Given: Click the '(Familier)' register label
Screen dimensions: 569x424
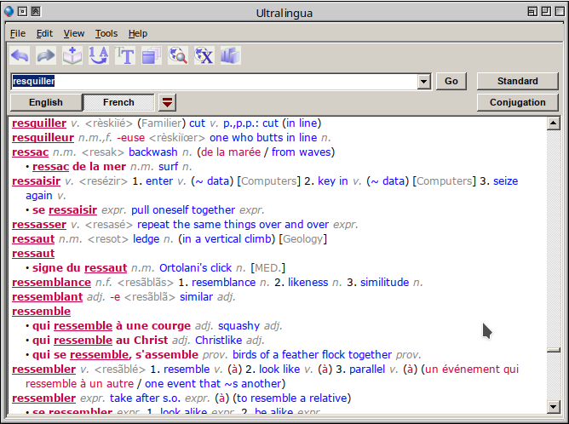Looking at the screenshot, I should pos(162,123).
